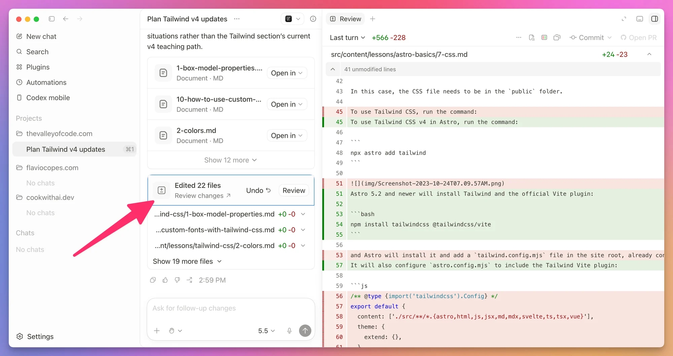Viewport: 673px width, 356px height.
Task: Toggle the sidebar panel icon
Action: coord(51,19)
